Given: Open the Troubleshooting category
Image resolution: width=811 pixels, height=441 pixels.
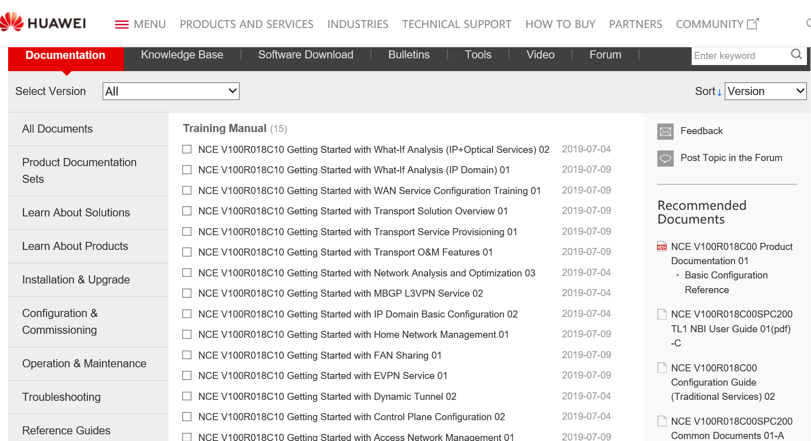Looking at the screenshot, I should coord(88,397).
